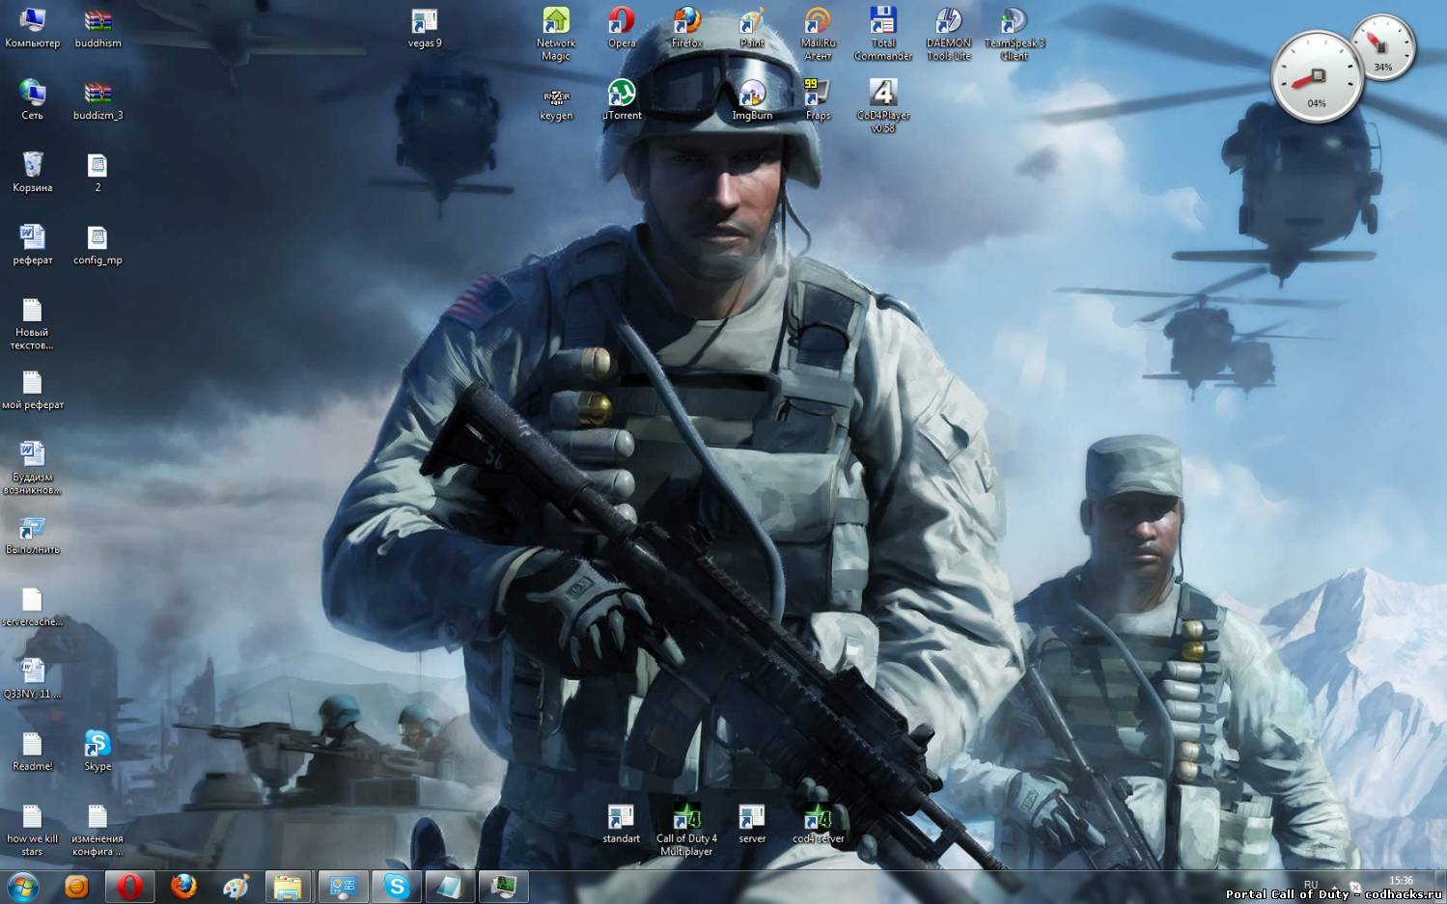Launch the Skype desktop shortcut
The image size is (1447, 904).
pyautogui.click(x=97, y=751)
